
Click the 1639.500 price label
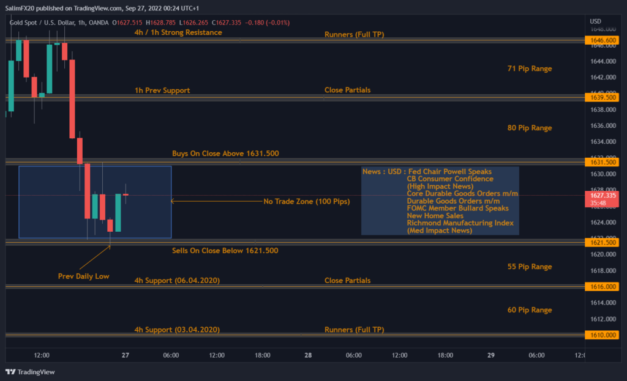coord(602,97)
